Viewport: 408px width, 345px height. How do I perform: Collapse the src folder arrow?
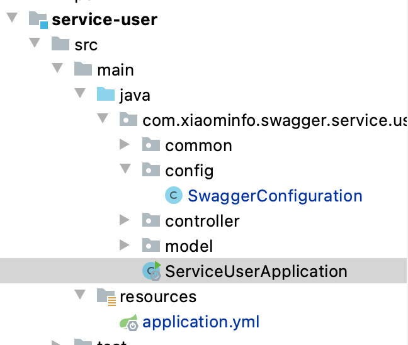tap(34, 45)
